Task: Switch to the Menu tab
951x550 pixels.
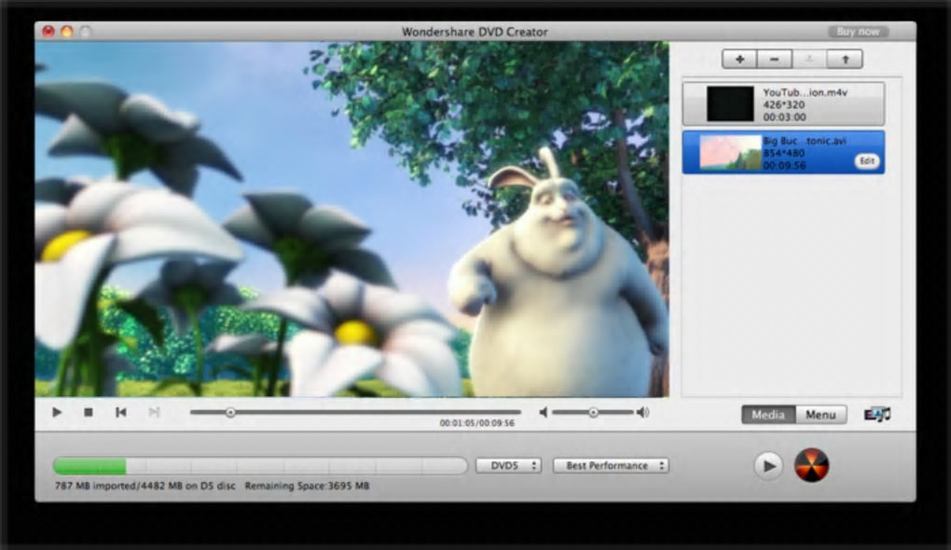Action: pos(820,415)
